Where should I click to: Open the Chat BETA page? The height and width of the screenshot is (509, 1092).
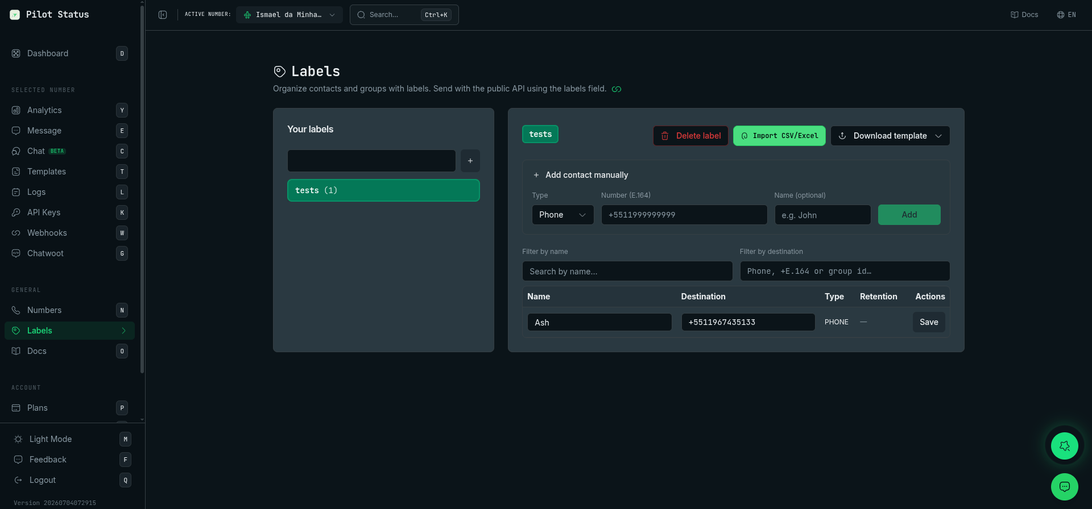[x=69, y=151]
